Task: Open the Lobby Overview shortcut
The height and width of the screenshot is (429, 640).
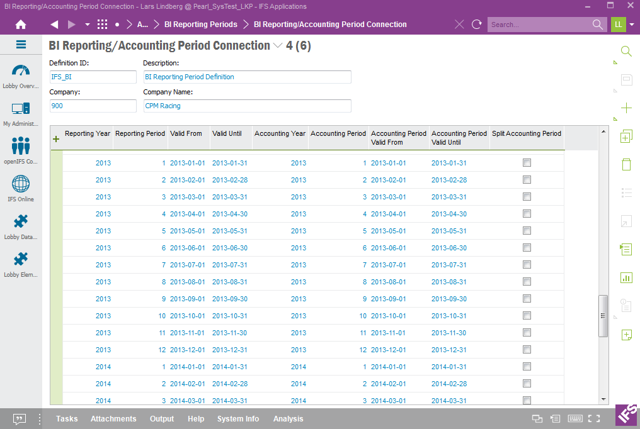Action: coord(21,77)
